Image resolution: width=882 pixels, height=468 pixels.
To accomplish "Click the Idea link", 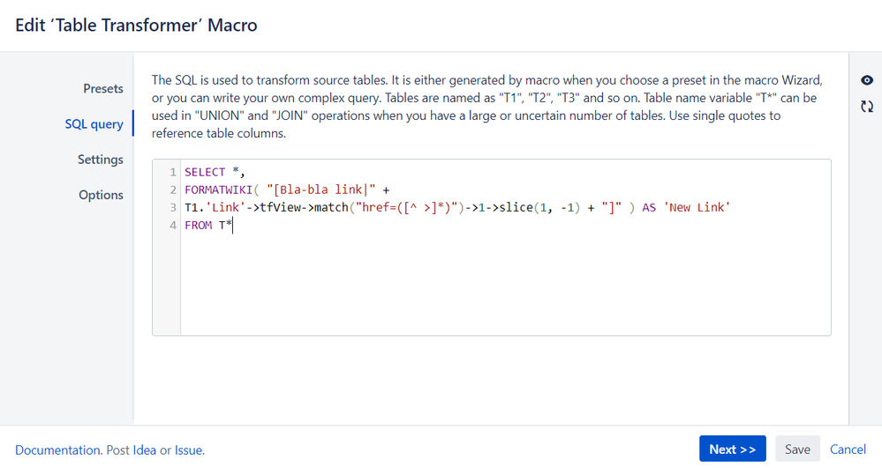I will pyautogui.click(x=144, y=450).
